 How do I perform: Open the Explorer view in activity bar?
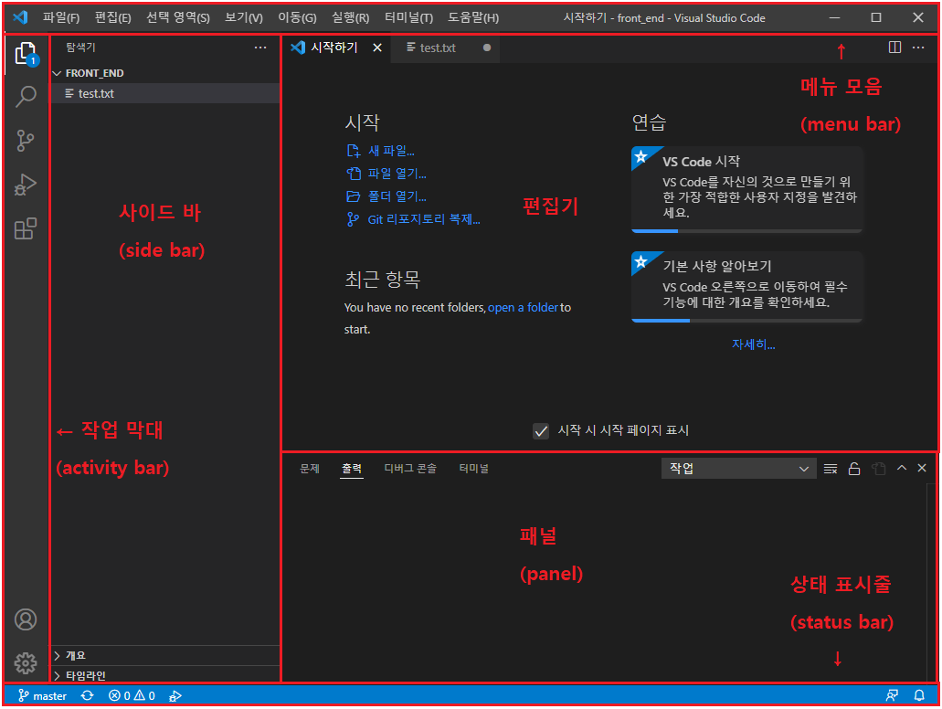pos(26,54)
